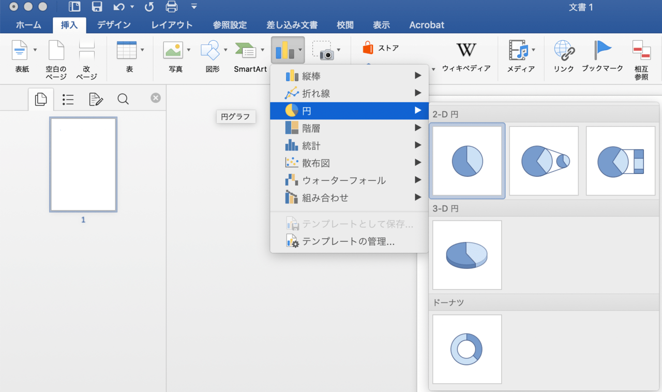Open the 組み合わせ combo chart submenu

(x=349, y=198)
